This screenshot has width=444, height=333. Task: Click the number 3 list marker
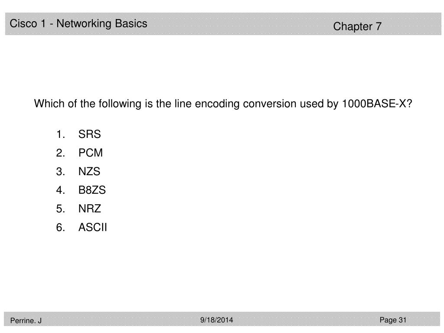click(61, 172)
